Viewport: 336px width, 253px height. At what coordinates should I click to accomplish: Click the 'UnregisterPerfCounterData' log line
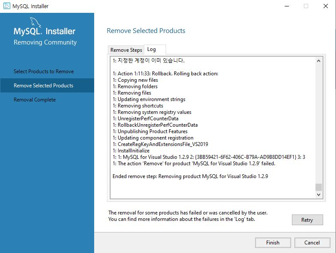(146, 119)
